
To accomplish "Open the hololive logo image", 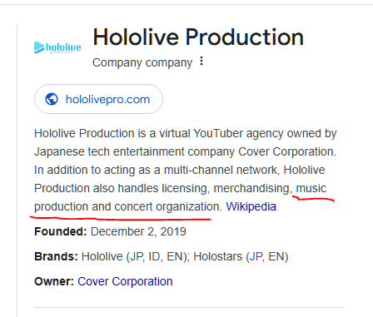I will click(57, 47).
